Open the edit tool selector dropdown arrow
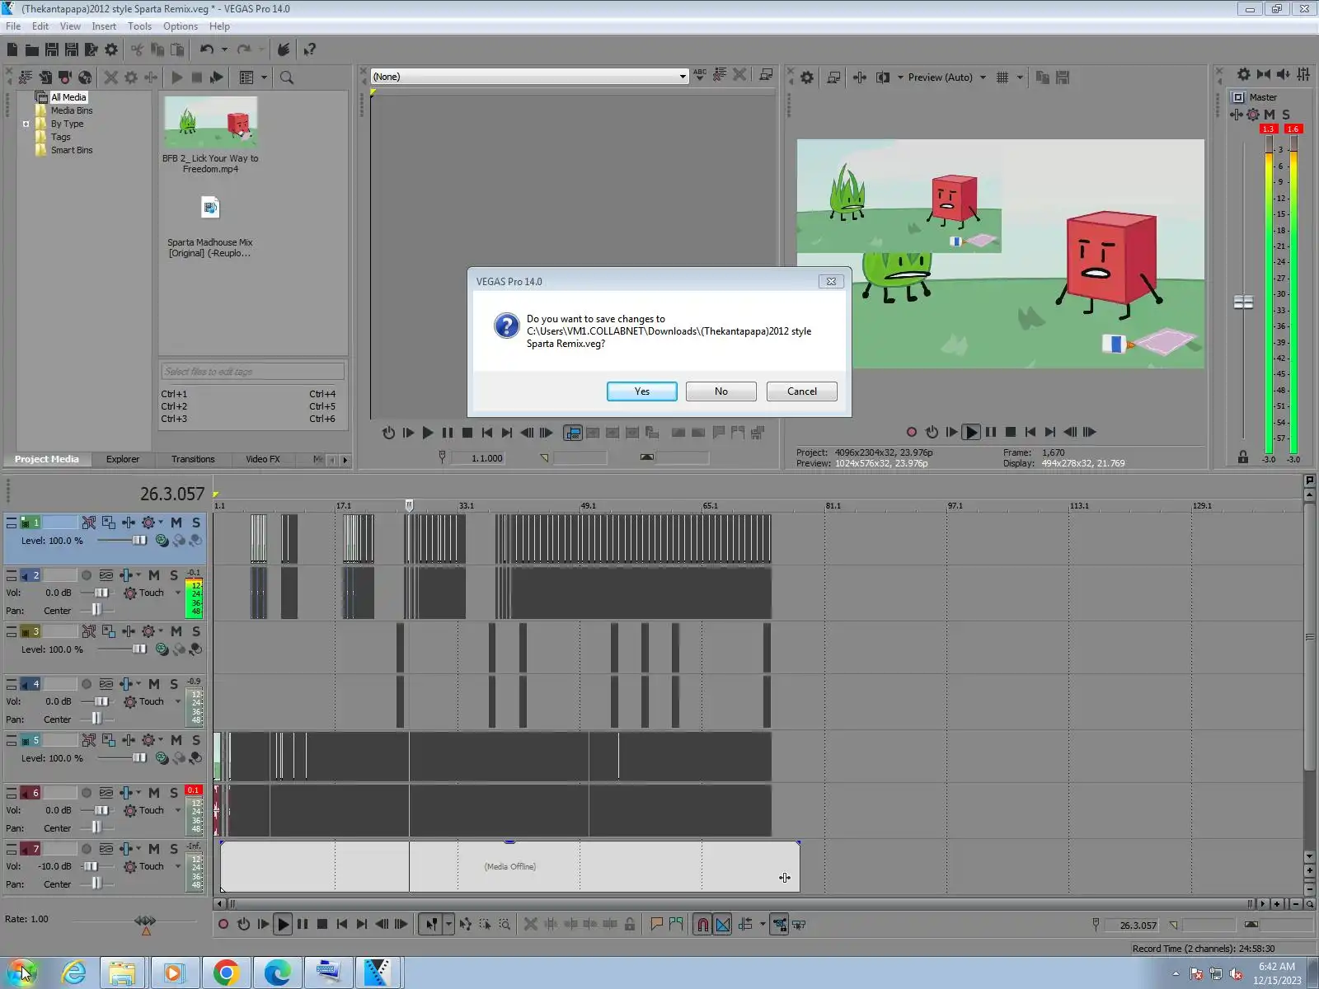Image resolution: width=1319 pixels, height=989 pixels. (448, 925)
